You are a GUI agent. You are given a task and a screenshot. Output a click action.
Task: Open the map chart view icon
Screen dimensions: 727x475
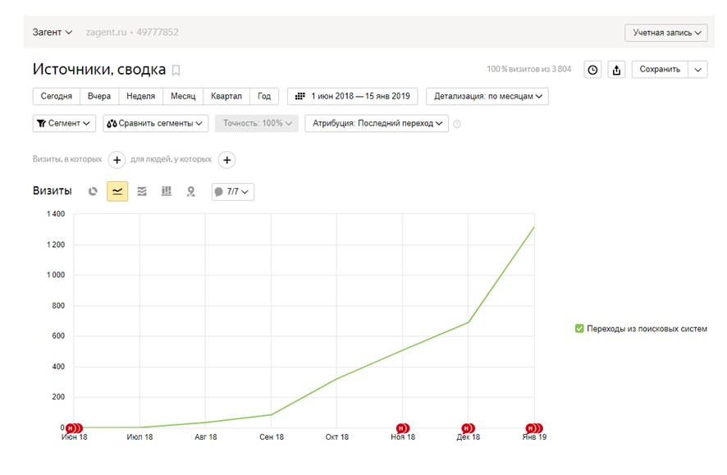pyautogui.click(x=190, y=191)
